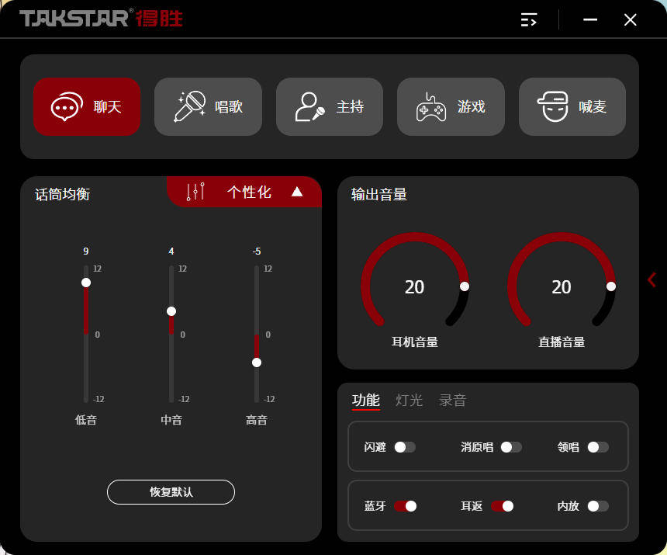Adjust the 低音 bass slider handle
This screenshot has height=555, width=667.
coord(85,283)
